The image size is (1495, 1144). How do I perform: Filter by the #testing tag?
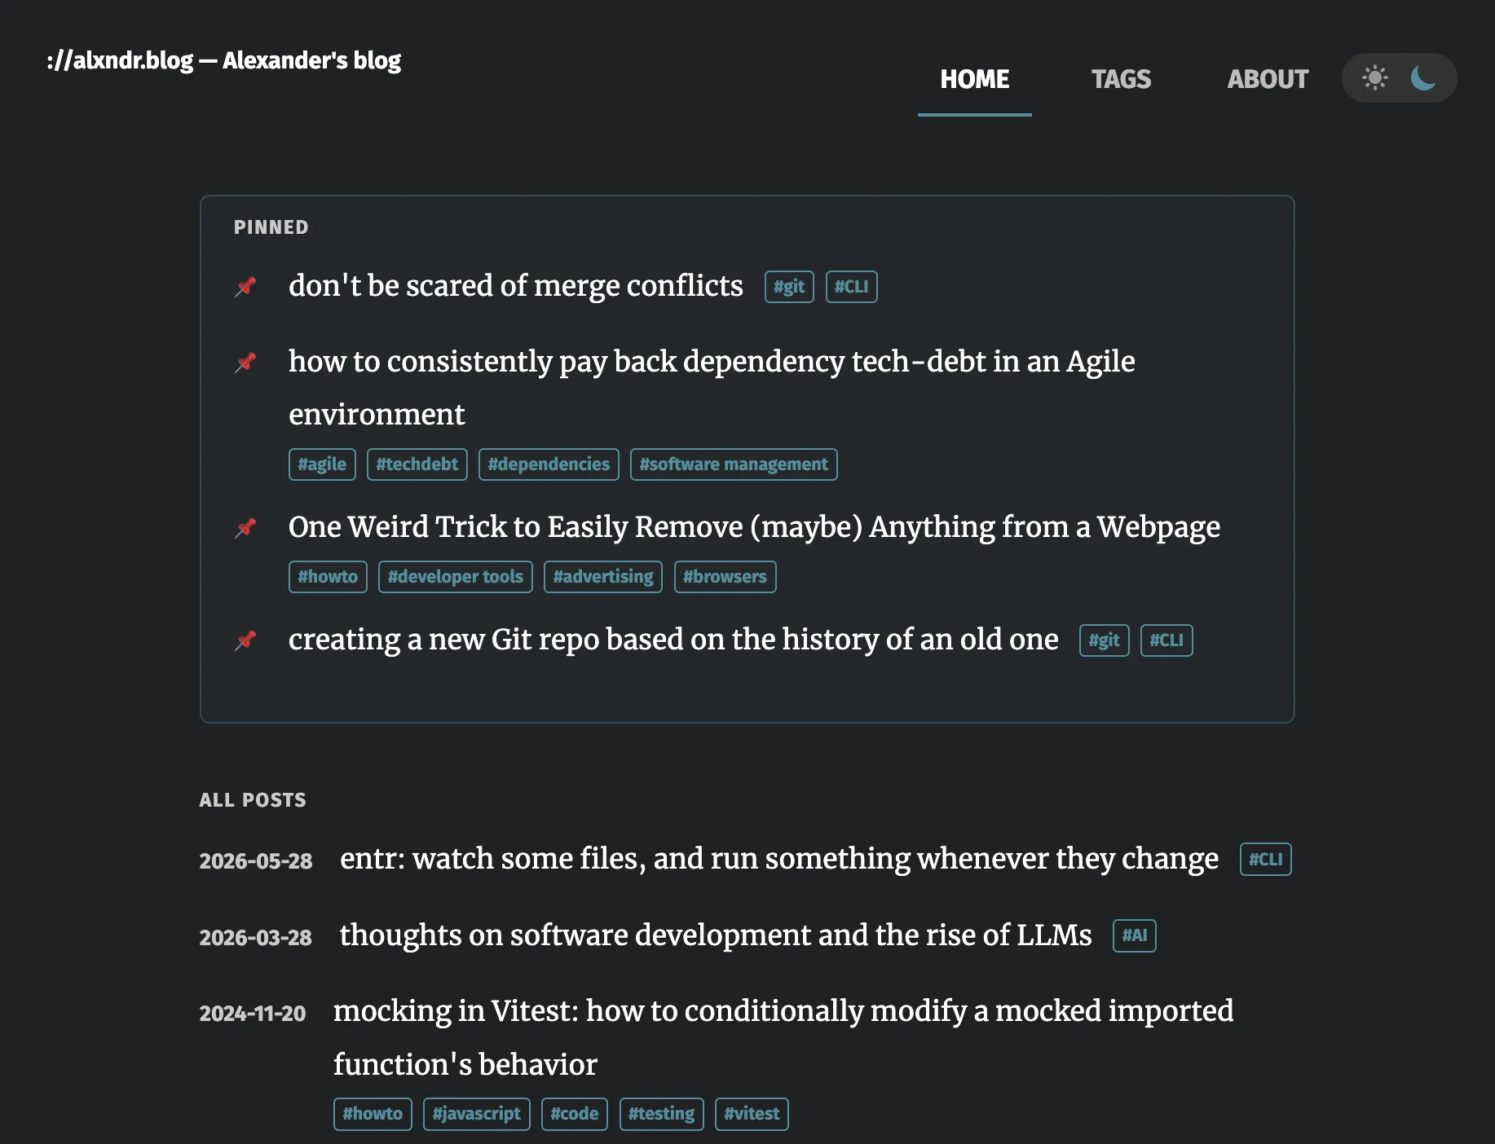point(661,1114)
